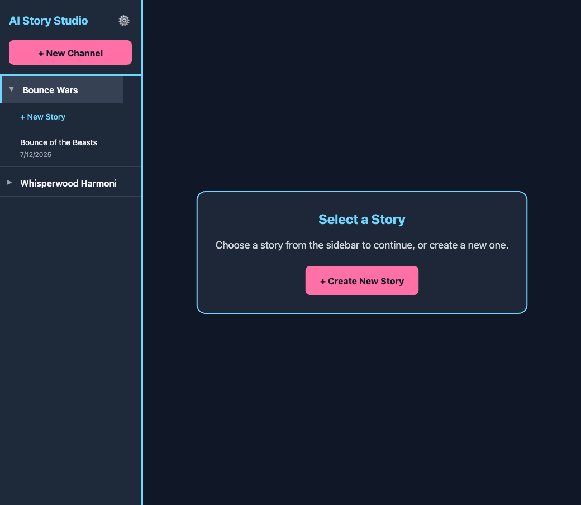
Task: Click the plus sign on New Channel
Action: (41, 53)
